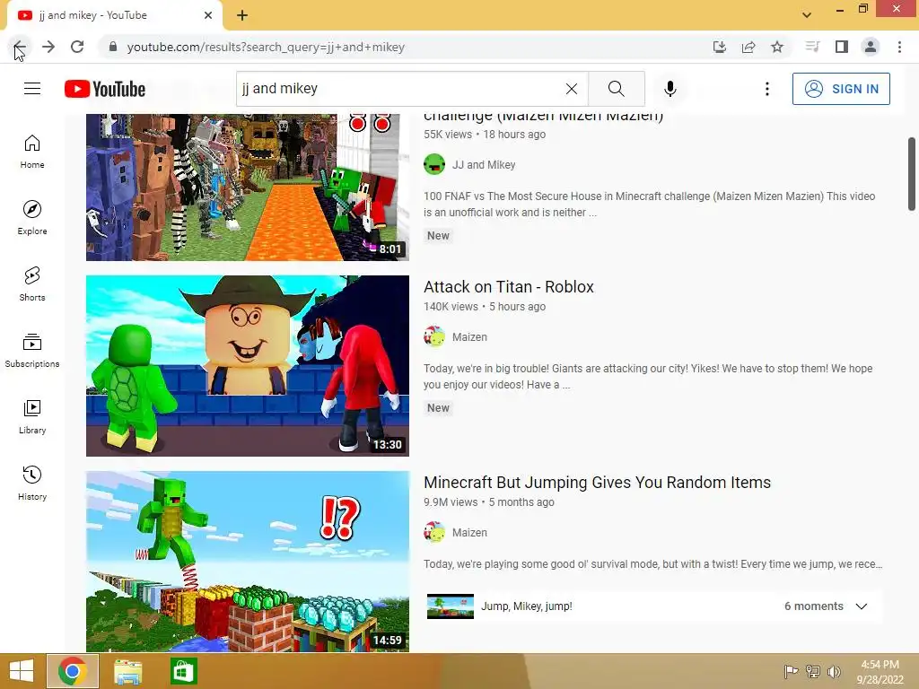
Task: Open Shorts in the sidebar
Action: pyautogui.click(x=32, y=284)
